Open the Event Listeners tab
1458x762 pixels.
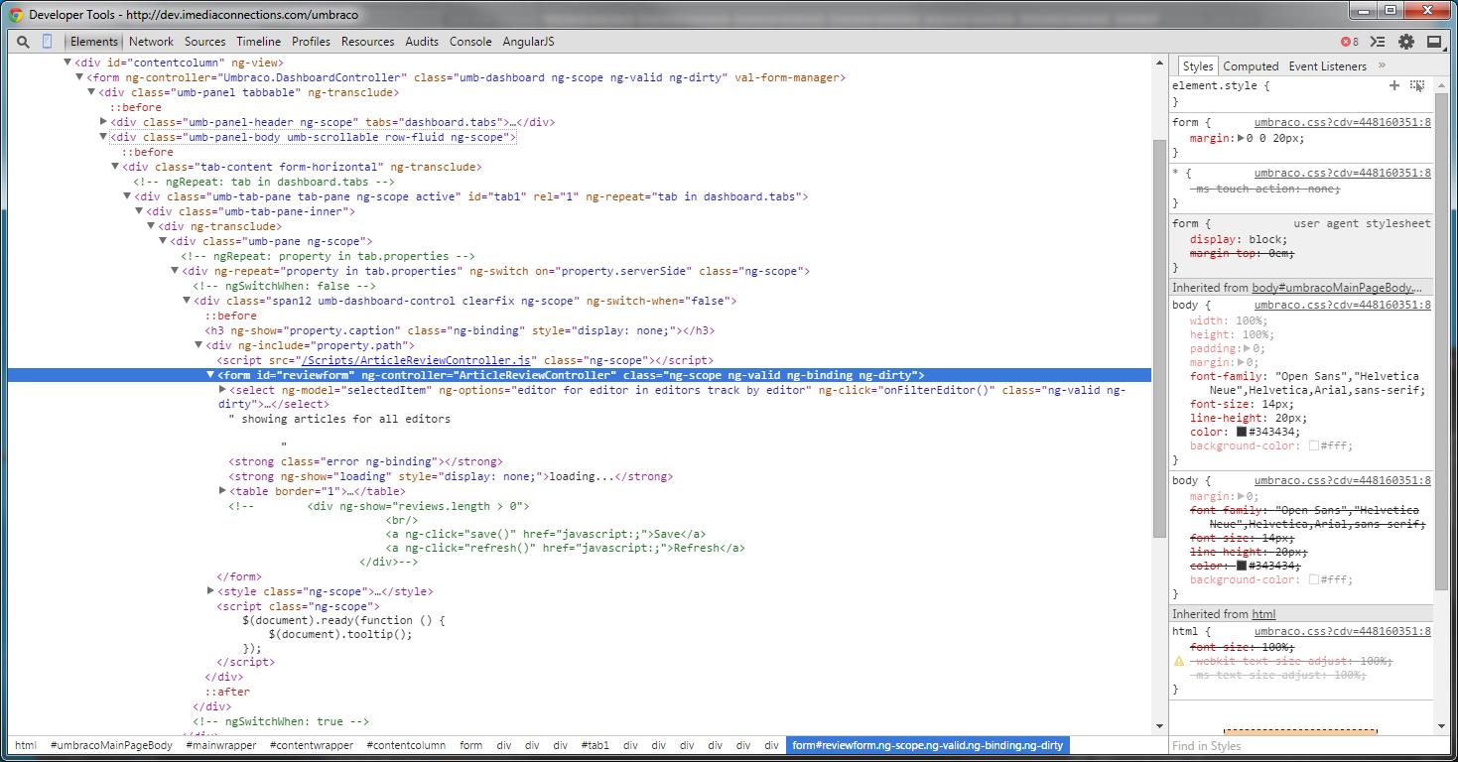pyautogui.click(x=1327, y=65)
